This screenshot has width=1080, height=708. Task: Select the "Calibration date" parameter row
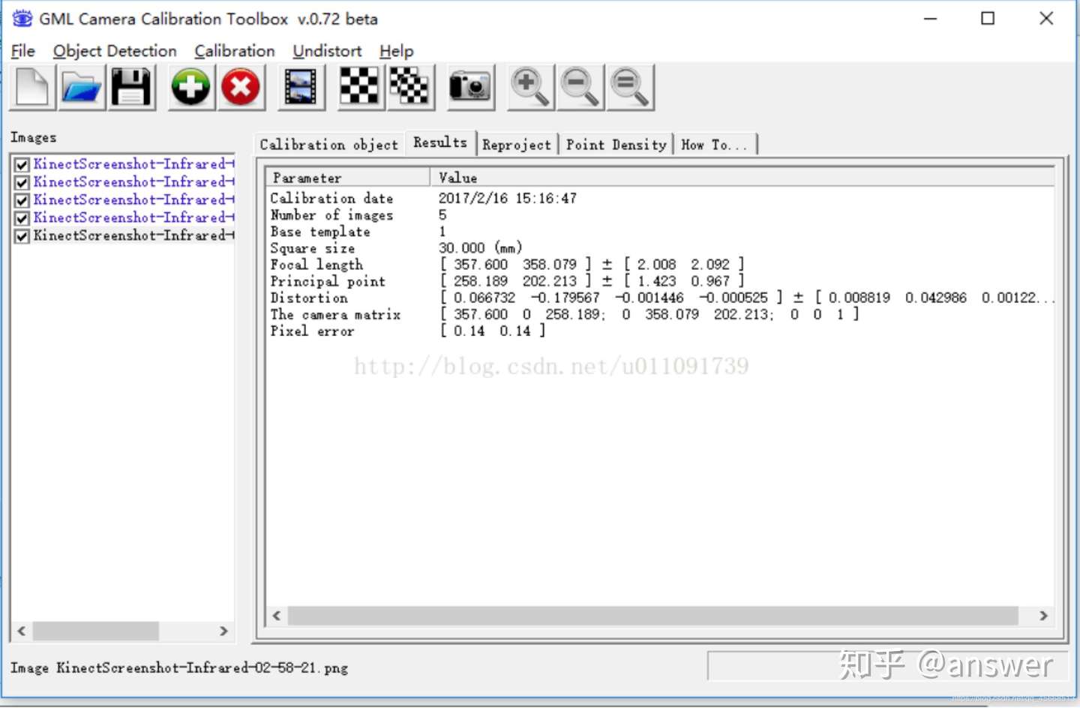331,199
